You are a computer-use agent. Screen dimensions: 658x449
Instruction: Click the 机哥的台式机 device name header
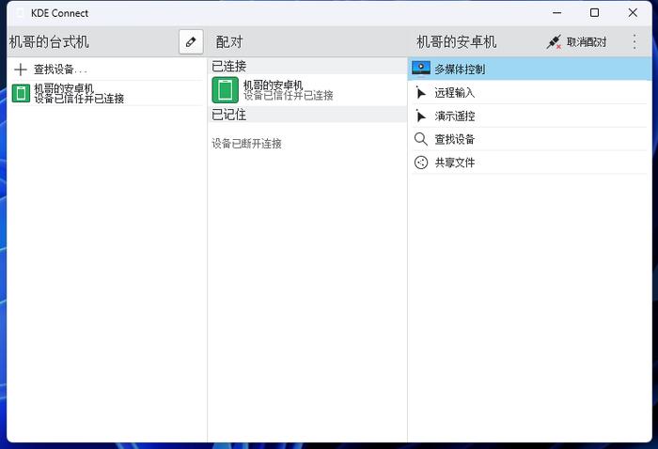[x=49, y=42]
